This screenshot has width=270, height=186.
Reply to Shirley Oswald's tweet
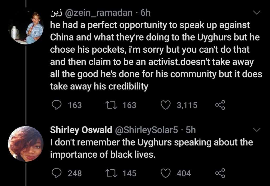tap(56, 173)
